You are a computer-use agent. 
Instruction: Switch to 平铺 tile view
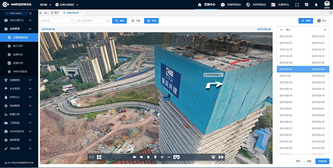tap(135, 21)
